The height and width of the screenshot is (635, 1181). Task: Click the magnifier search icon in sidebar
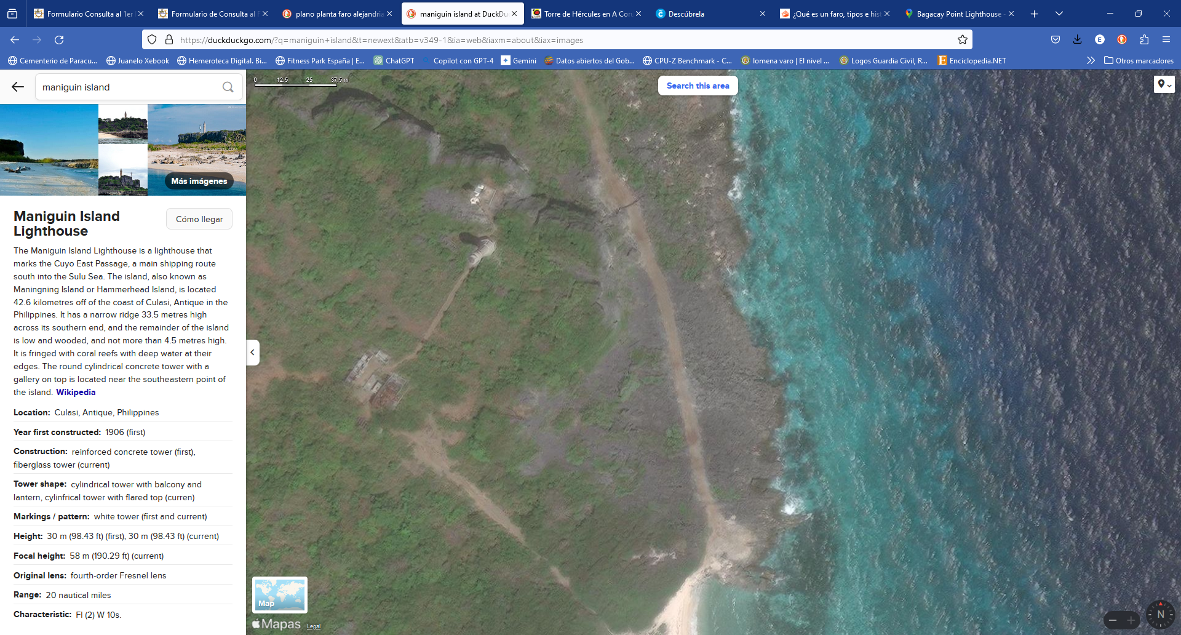pyautogui.click(x=228, y=87)
